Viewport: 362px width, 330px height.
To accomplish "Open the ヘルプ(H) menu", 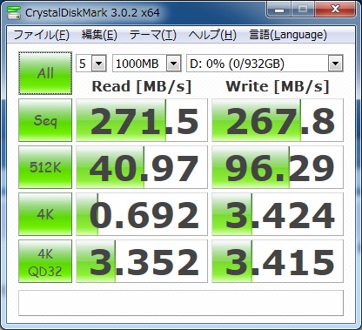I will coord(212,35).
